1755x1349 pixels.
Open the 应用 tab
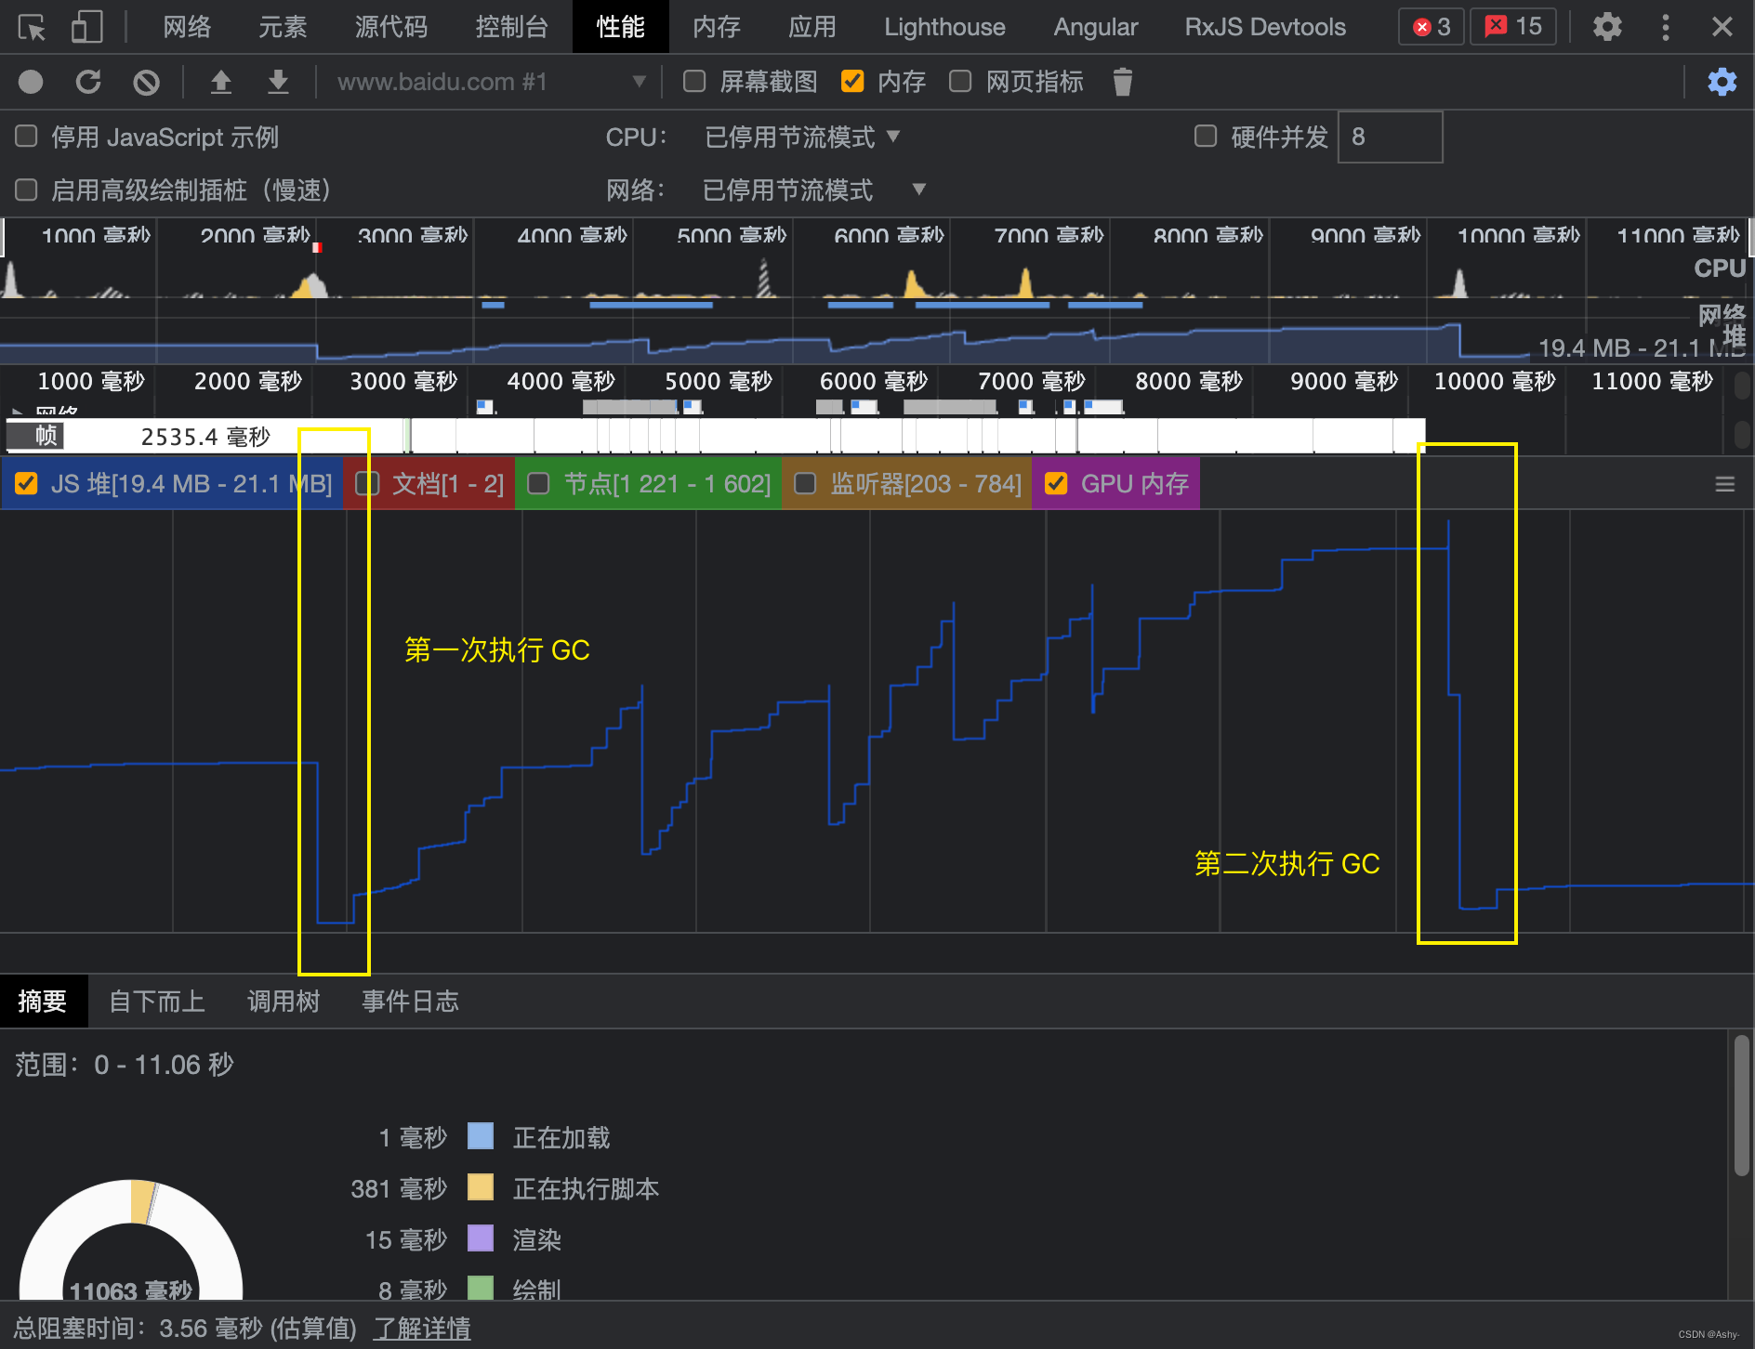[x=812, y=27]
